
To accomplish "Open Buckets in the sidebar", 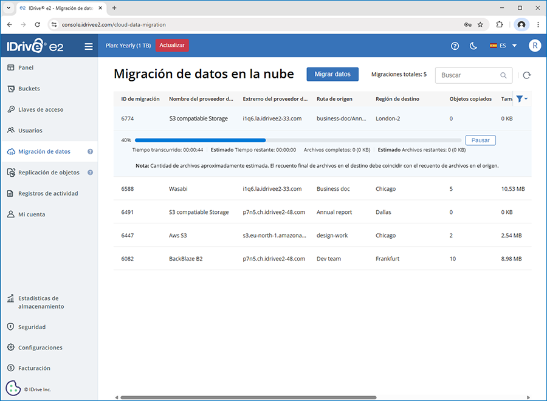I will click(29, 89).
